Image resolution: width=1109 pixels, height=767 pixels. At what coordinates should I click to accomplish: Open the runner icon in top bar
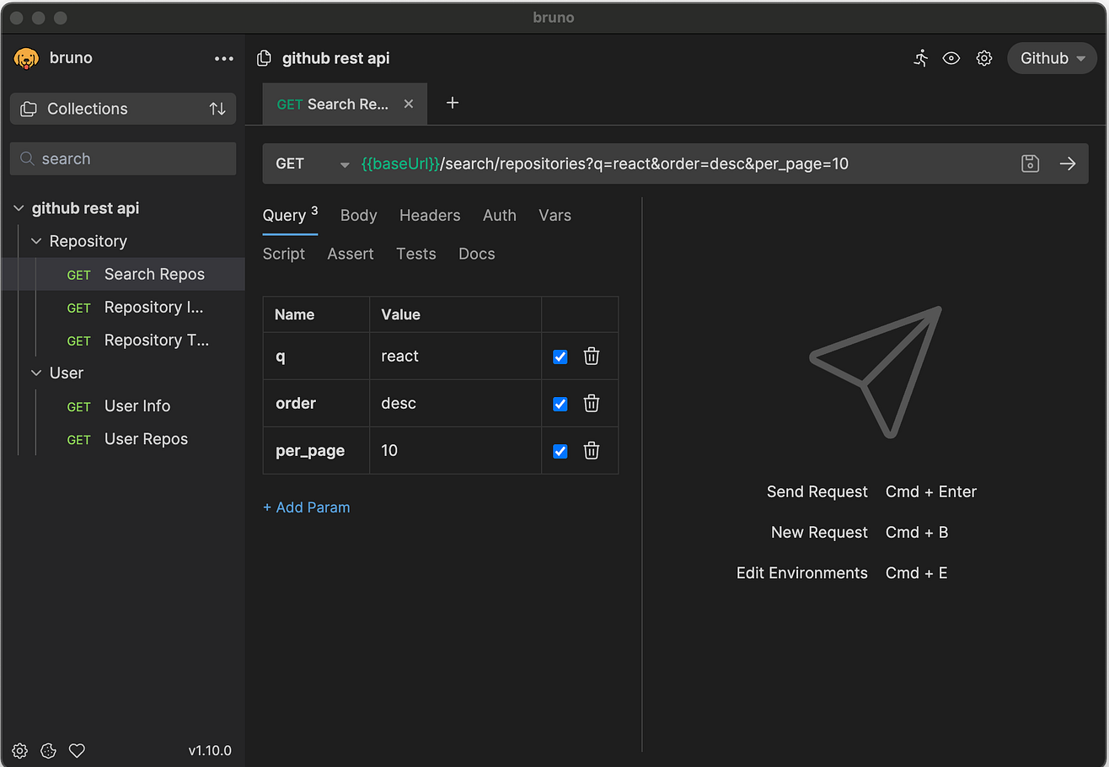[921, 58]
